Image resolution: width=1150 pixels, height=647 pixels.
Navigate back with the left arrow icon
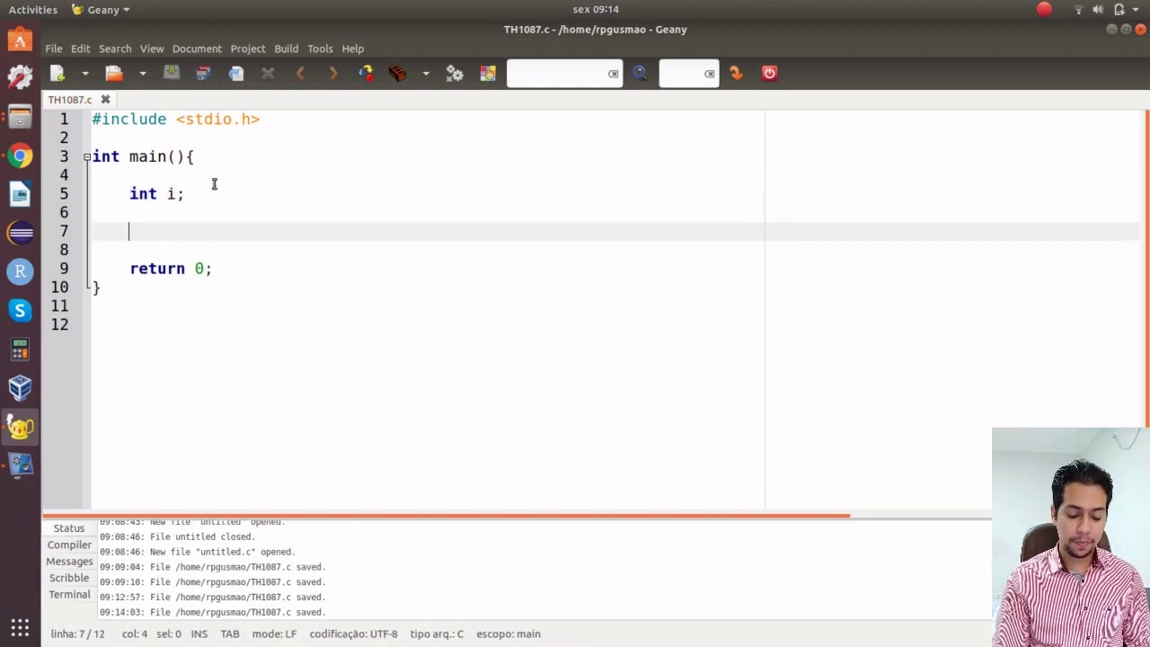pos(301,74)
